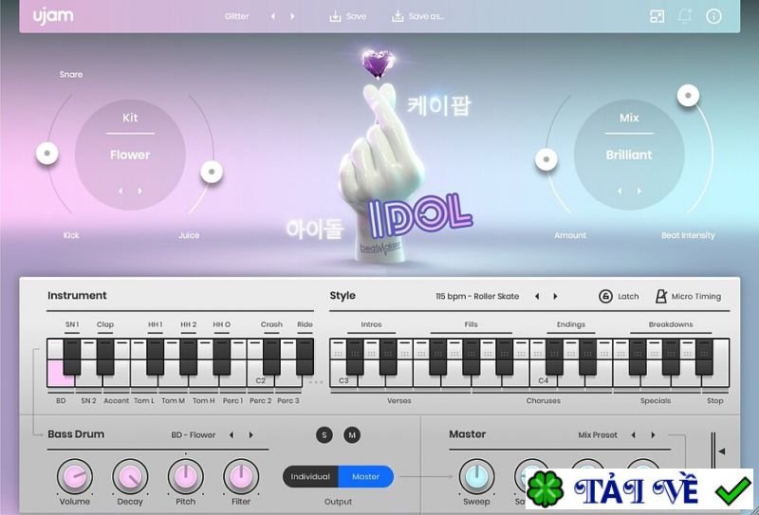This screenshot has height=515, width=759.
Task: Click the Breakdowns section label
Action: 671,324
